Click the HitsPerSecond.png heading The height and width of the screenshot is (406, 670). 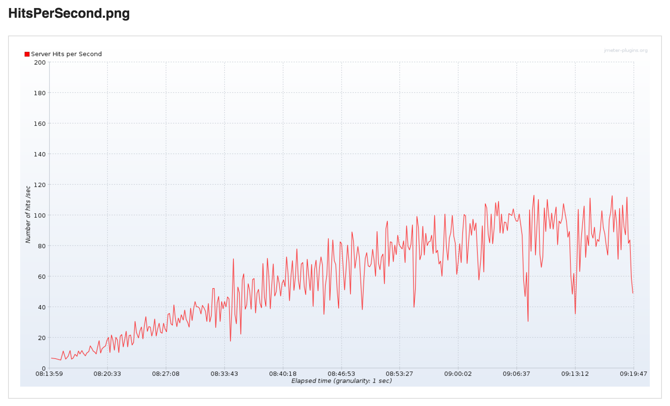[69, 13]
